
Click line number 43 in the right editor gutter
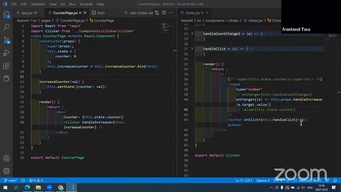pos(186,119)
